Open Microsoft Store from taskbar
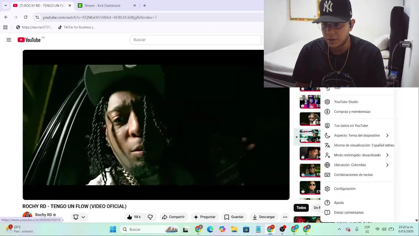 coord(246,229)
